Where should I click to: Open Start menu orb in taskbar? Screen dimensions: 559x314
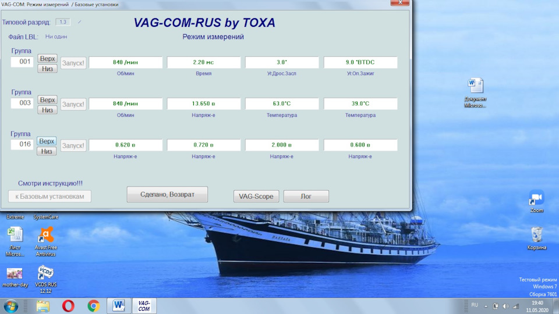coord(10,306)
